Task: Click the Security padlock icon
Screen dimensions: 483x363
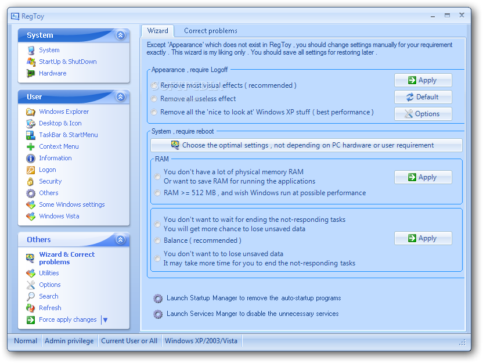Action: [31, 181]
